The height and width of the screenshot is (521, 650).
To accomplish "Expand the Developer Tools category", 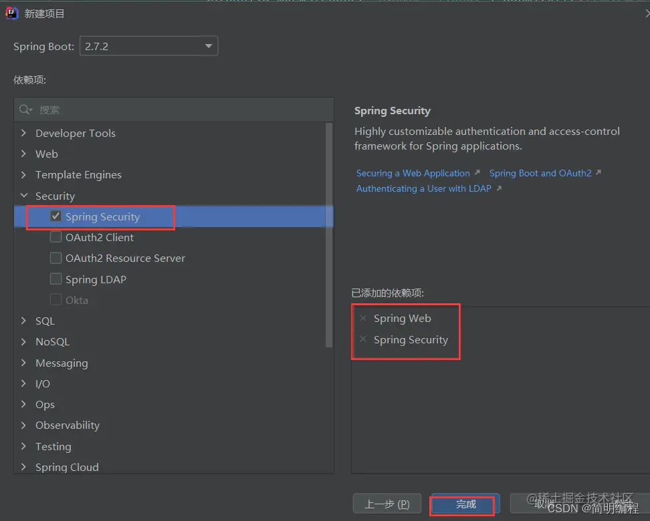I will [23, 133].
